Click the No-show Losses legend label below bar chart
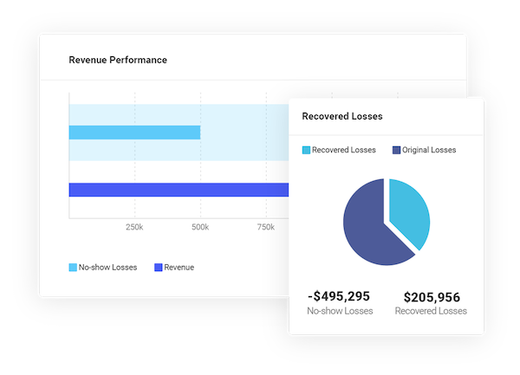Viewport: 520px width, 375px height. click(x=107, y=268)
